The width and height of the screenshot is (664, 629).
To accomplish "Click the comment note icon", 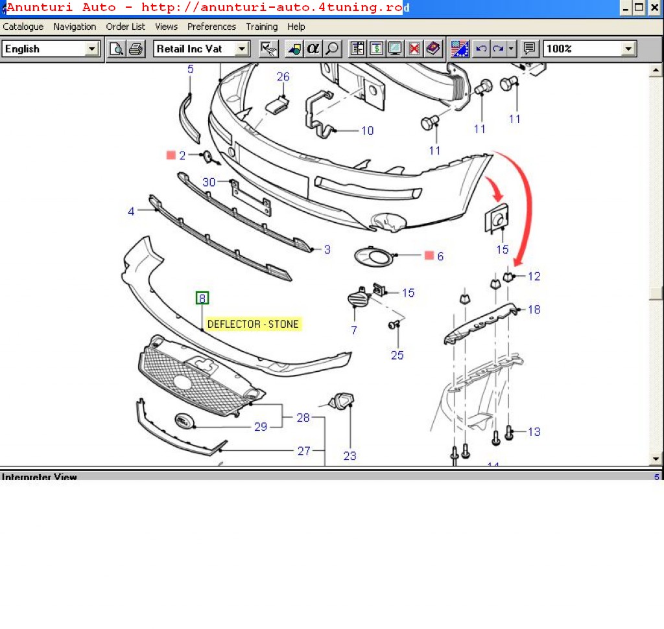I will [x=530, y=49].
